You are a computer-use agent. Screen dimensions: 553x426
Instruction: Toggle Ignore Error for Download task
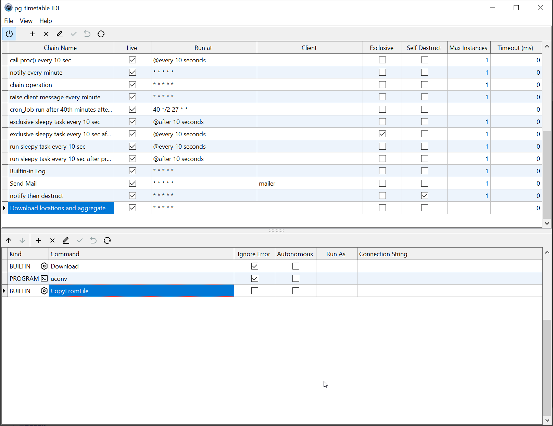(x=255, y=266)
